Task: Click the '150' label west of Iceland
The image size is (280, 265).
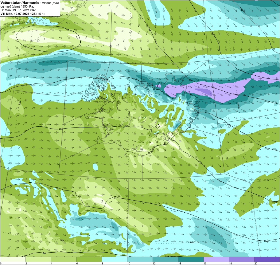Action: pyautogui.click(x=61, y=129)
